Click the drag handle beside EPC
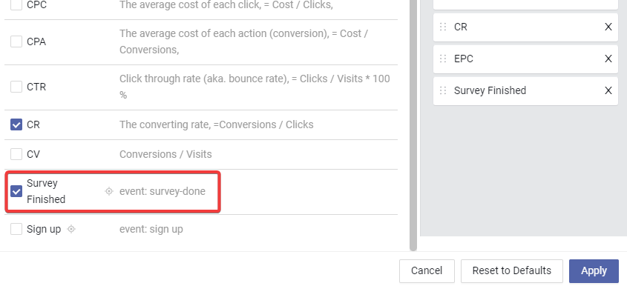 [x=443, y=59]
